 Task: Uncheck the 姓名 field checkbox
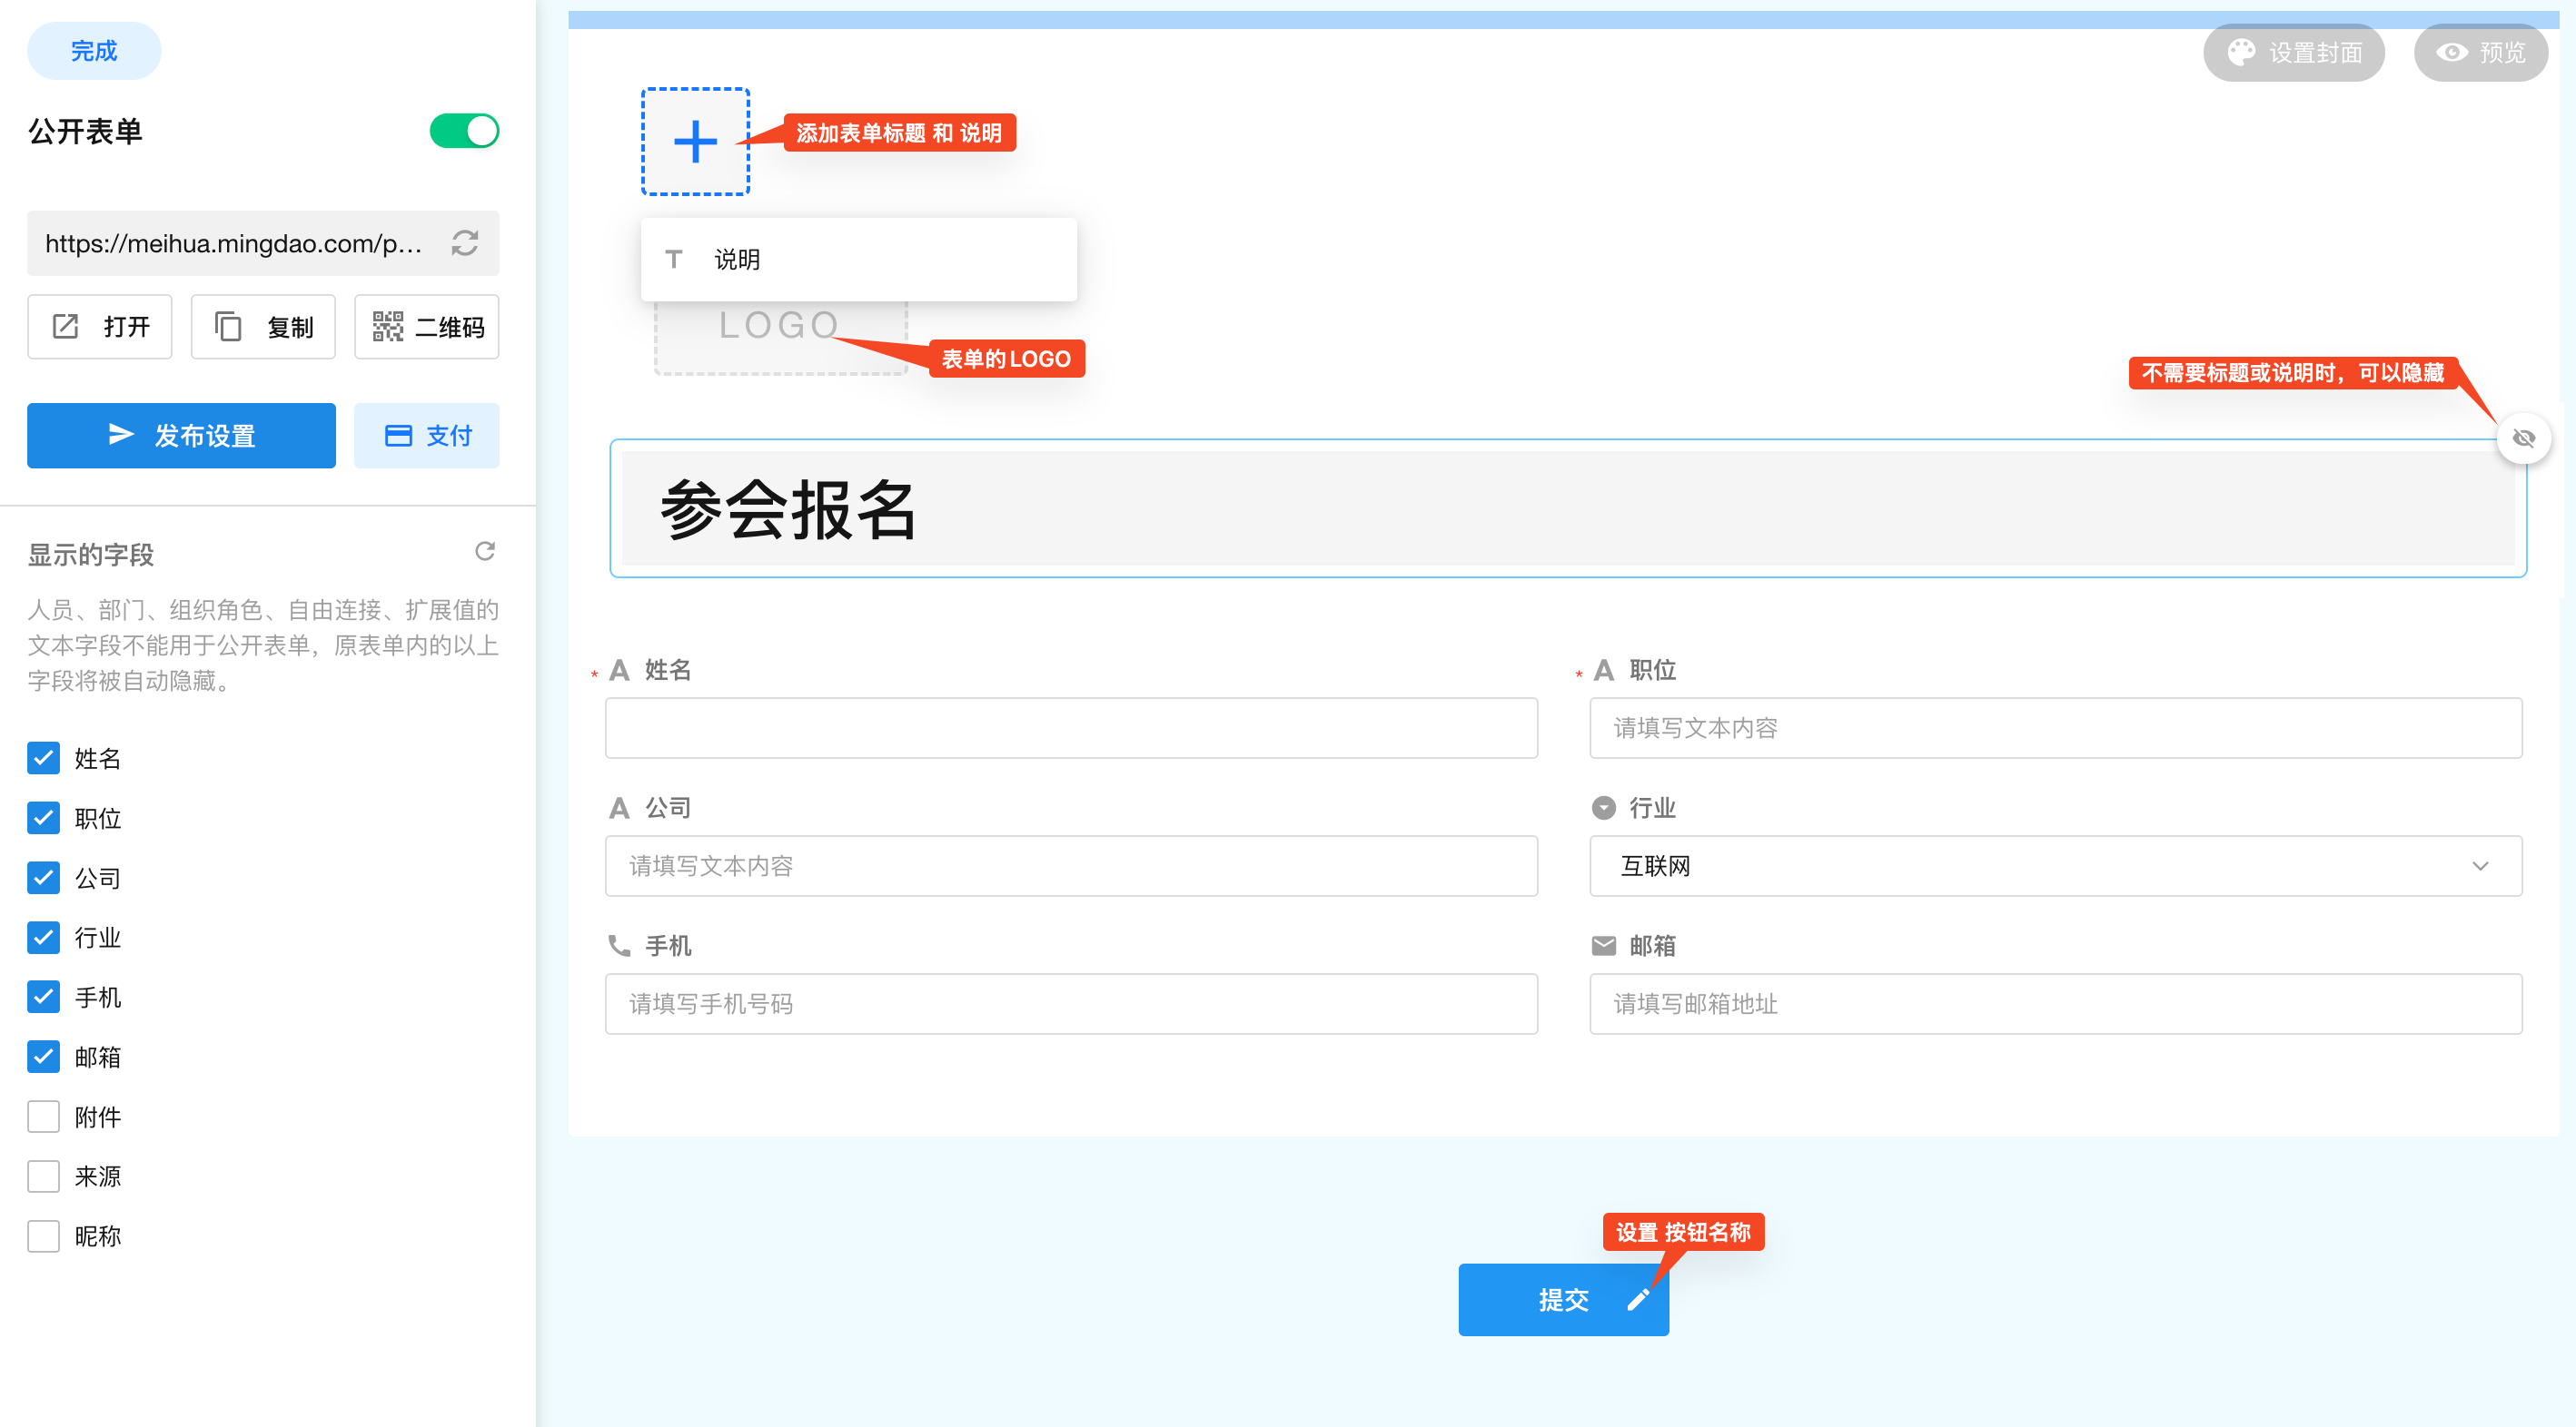(44, 759)
